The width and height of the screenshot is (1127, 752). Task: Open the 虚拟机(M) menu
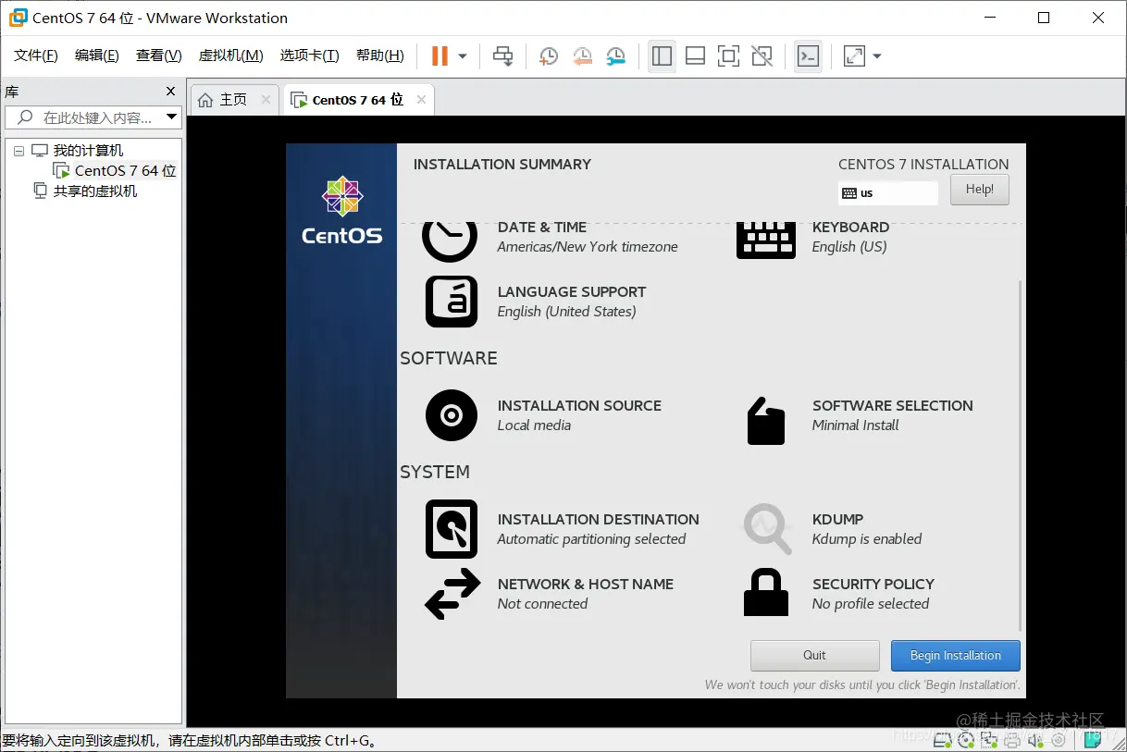click(x=230, y=55)
